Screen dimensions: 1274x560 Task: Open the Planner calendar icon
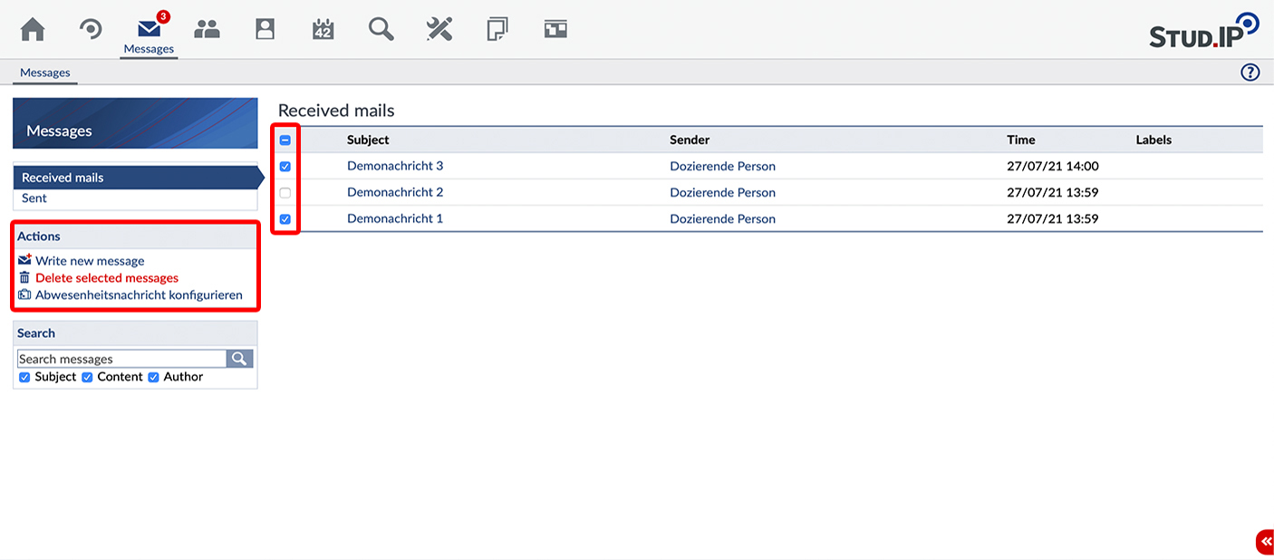[323, 30]
